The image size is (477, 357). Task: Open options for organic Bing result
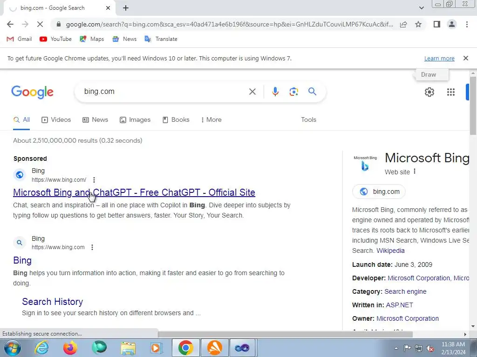[x=92, y=247]
